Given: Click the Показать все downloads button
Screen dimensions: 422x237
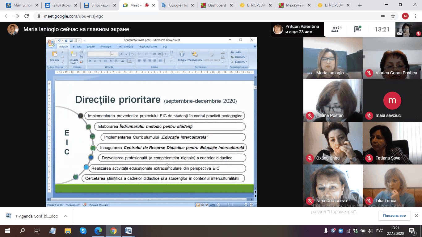Looking at the screenshot, I should coord(394,216).
